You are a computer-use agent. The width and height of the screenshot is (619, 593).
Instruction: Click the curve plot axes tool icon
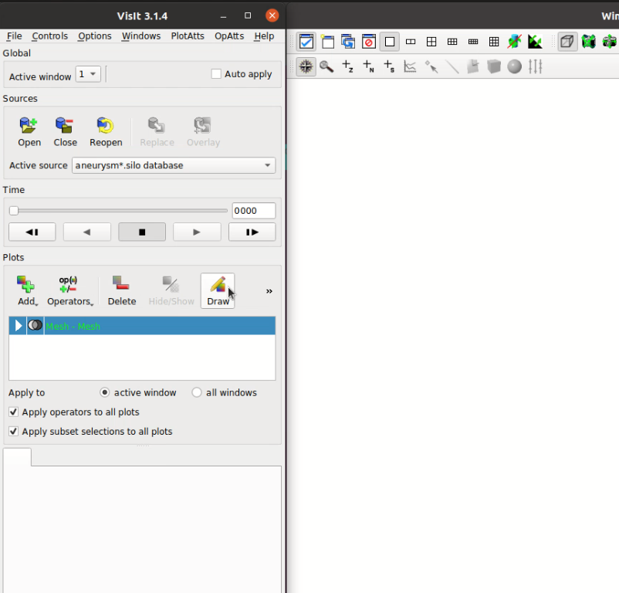(x=410, y=66)
